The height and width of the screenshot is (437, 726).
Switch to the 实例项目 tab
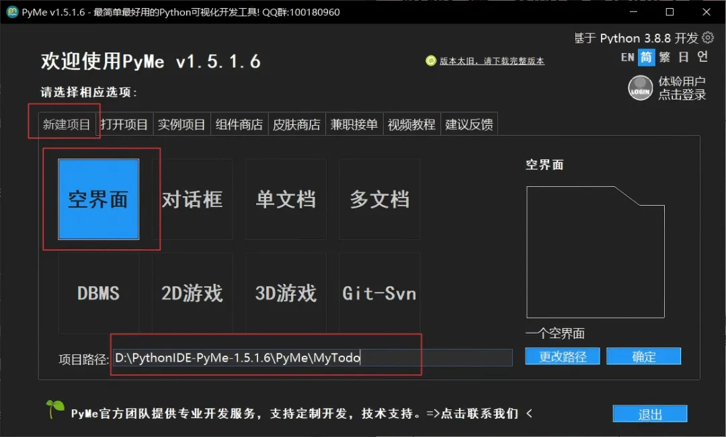click(182, 124)
